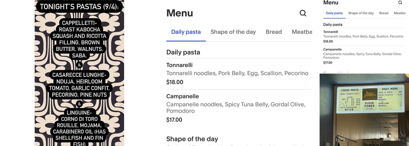
Task: Switch to the large Shape of the day tab
Action: [233, 32]
